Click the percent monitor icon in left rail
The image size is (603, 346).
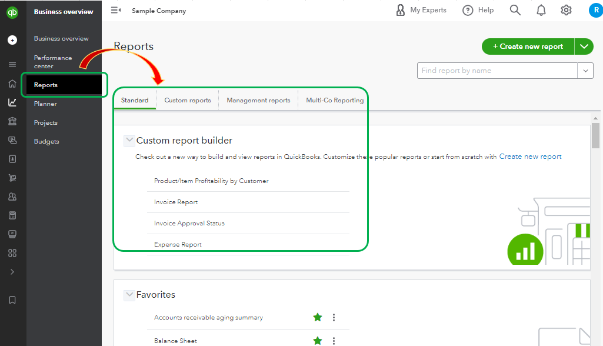[12, 234]
